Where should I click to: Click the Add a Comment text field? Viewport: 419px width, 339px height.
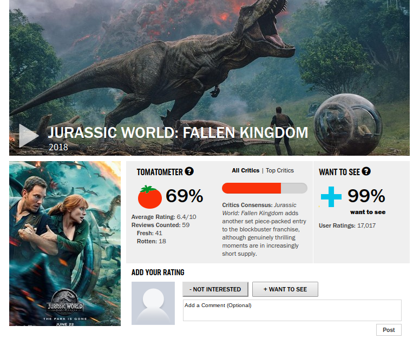(x=292, y=310)
